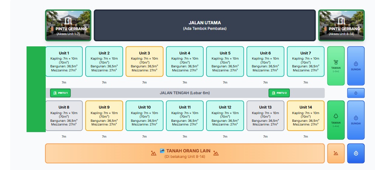Choose the Unit 9 yellow card
The width and height of the screenshot is (375, 170).
(x=104, y=116)
